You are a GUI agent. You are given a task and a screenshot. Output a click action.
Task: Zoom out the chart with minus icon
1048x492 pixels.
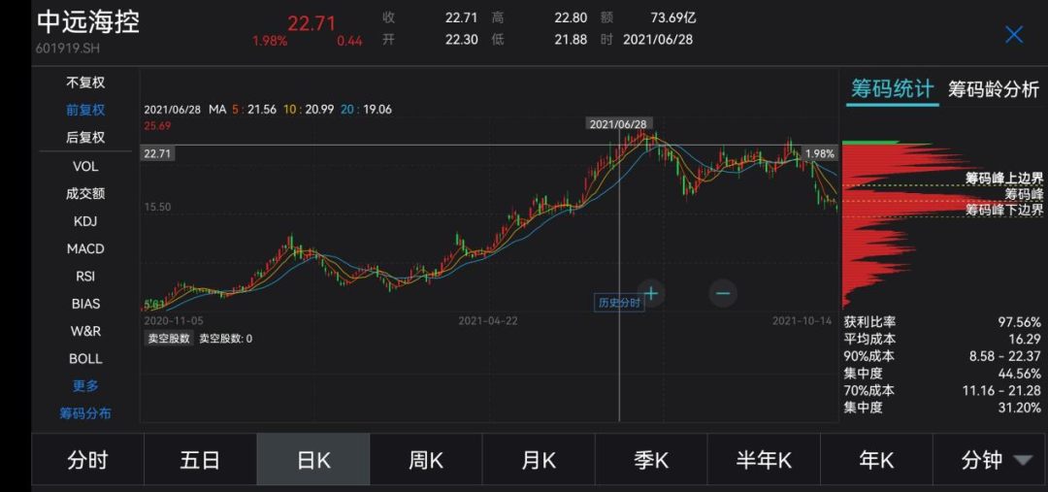723,293
